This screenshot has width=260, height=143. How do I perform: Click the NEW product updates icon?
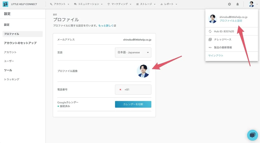[210, 47]
